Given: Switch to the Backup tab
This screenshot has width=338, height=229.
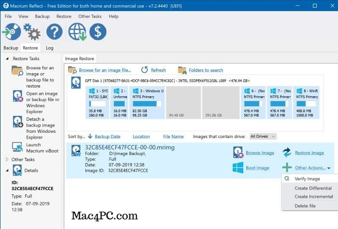Looking at the screenshot, I should (x=11, y=48).
